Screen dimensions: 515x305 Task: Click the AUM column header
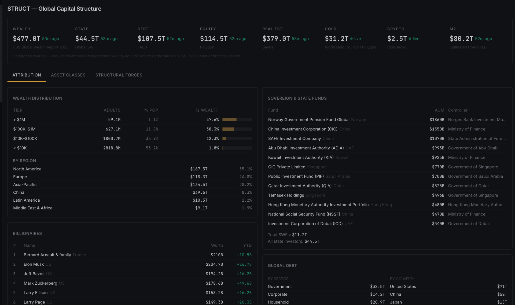439,110
